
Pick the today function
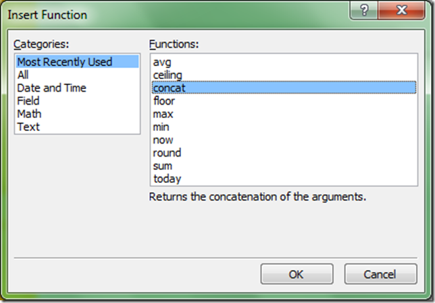coord(167,178)
